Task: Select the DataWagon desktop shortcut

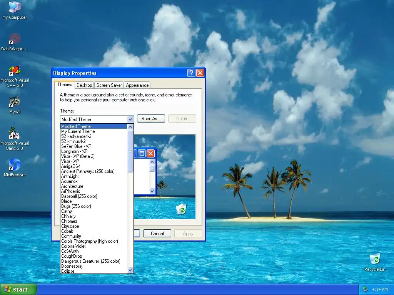Action: pyautogui.click(x=15, y=42)
